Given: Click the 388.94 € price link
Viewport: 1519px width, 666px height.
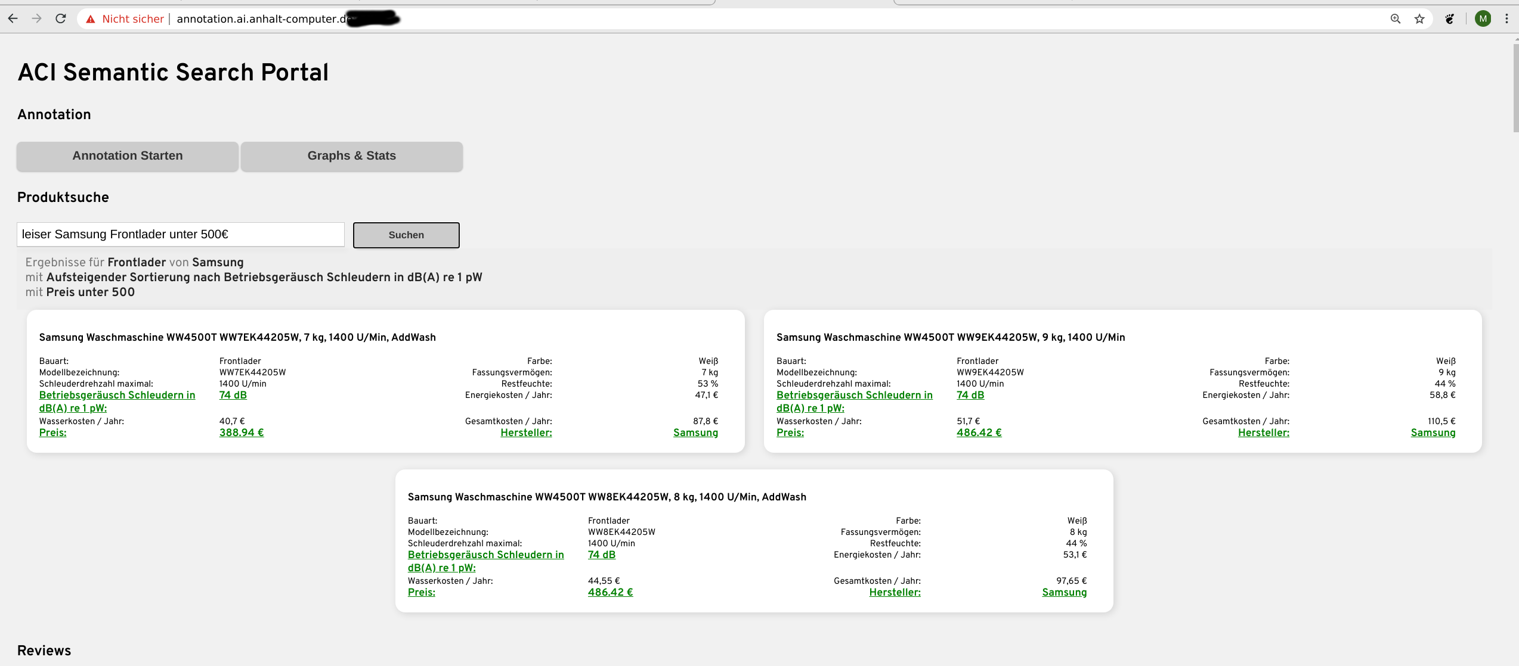Looking at the screenshot, I should (242, 432).
